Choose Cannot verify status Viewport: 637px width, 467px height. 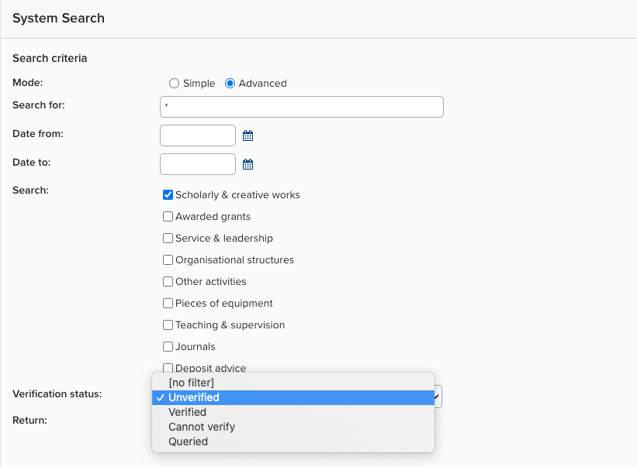coord(202,427)
